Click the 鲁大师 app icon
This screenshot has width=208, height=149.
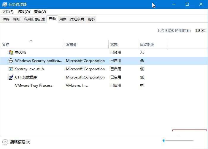pyautogui.click(x=11, y=53)
